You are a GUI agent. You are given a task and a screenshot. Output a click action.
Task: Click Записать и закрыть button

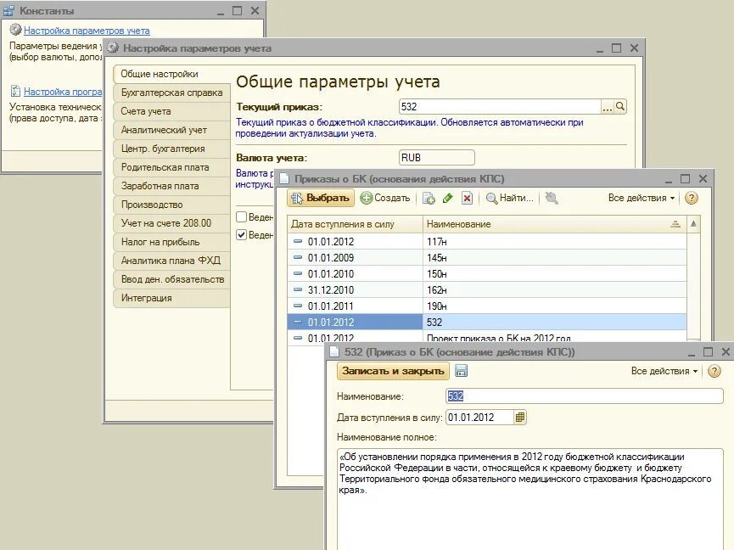(x=393, y=371)
